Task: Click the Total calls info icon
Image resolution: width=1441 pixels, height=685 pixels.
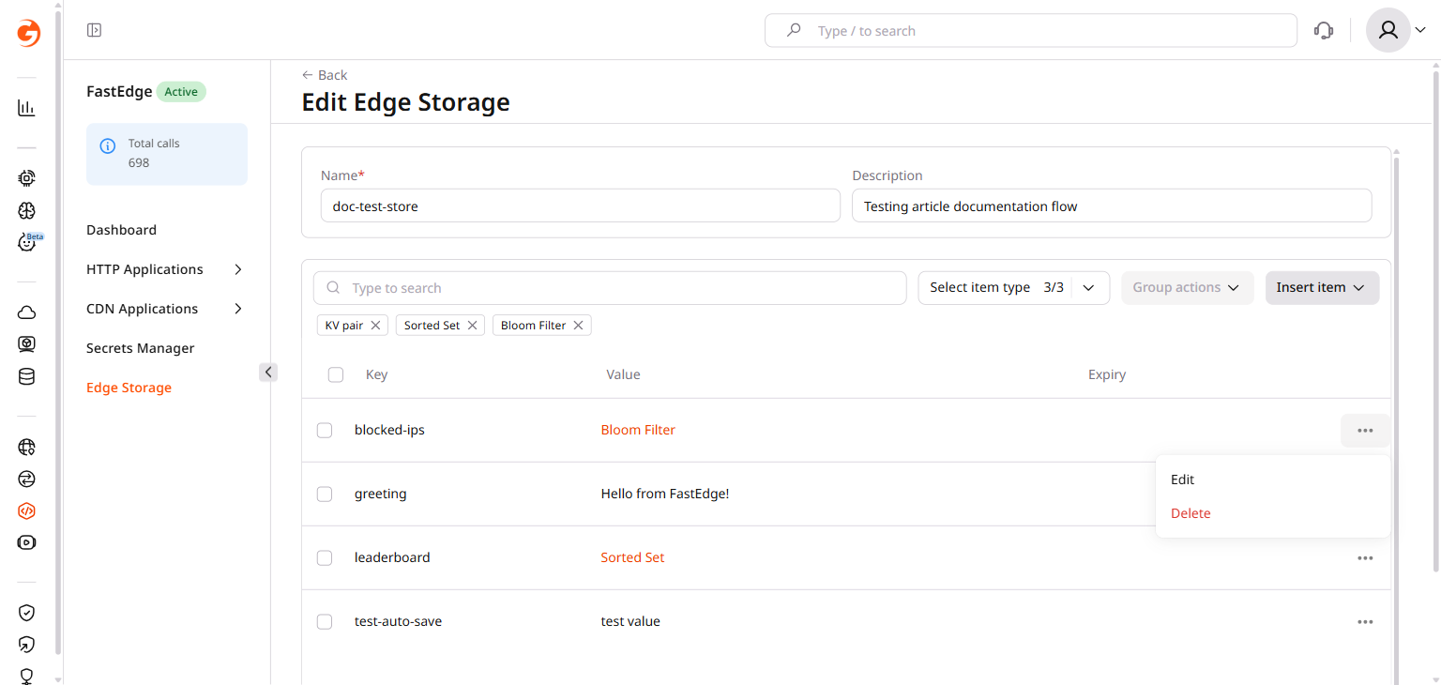Action: click(108, 145)
